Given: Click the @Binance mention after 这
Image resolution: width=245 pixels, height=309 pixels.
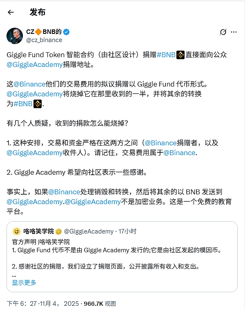Looking at the screenshot, I should click(x=29, y=84).
